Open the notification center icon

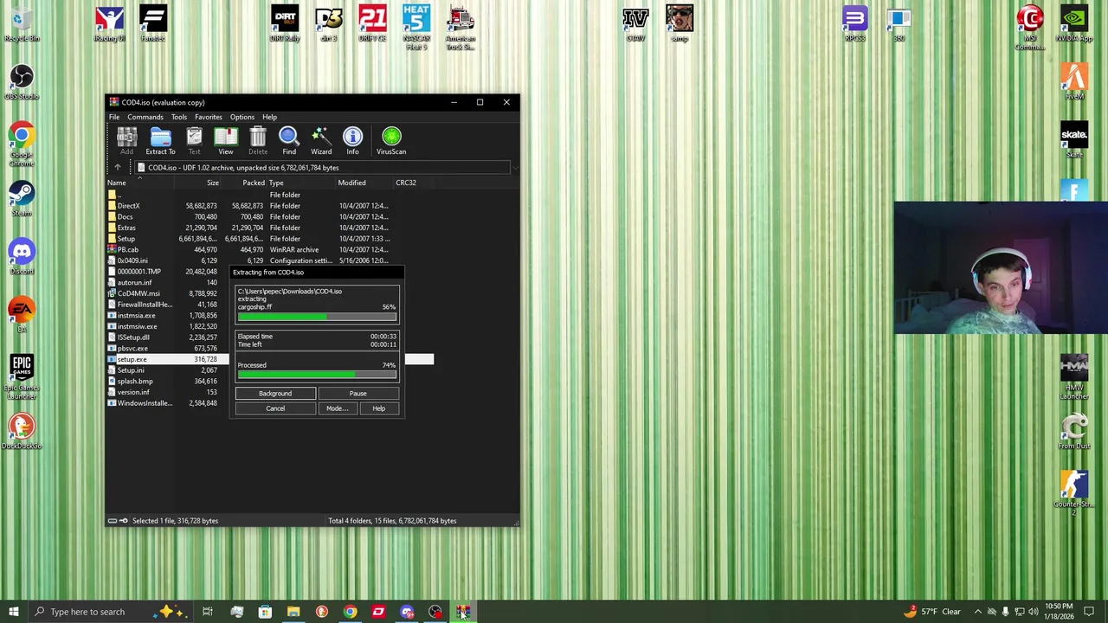pyautogui.click(x=1089, y=612)
